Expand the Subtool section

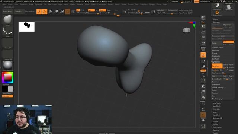pos(215,19)
